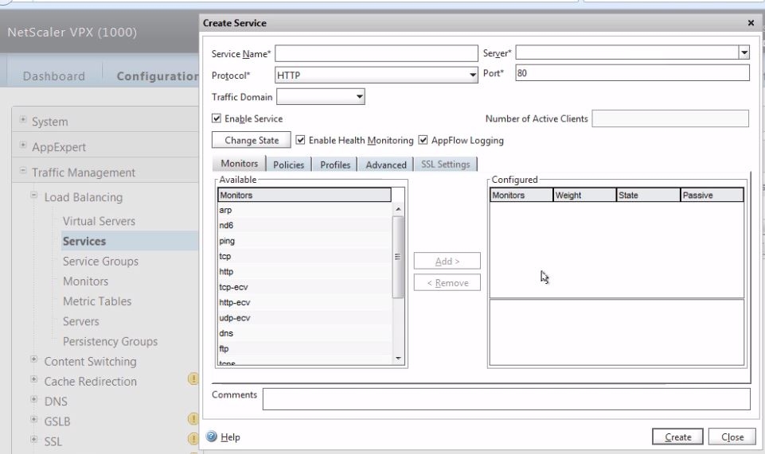Open the Dashboard tab
This screenshot has height=454, width=765.
coord(53,76)
